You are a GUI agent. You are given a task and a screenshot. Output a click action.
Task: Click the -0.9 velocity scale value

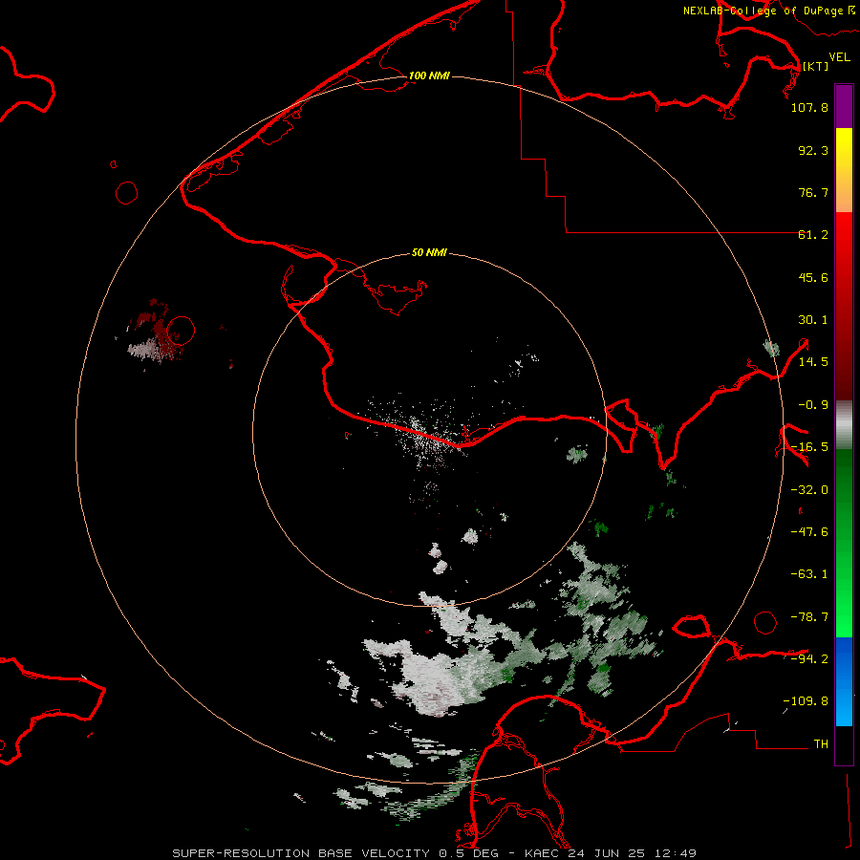(x=813, y=405)
